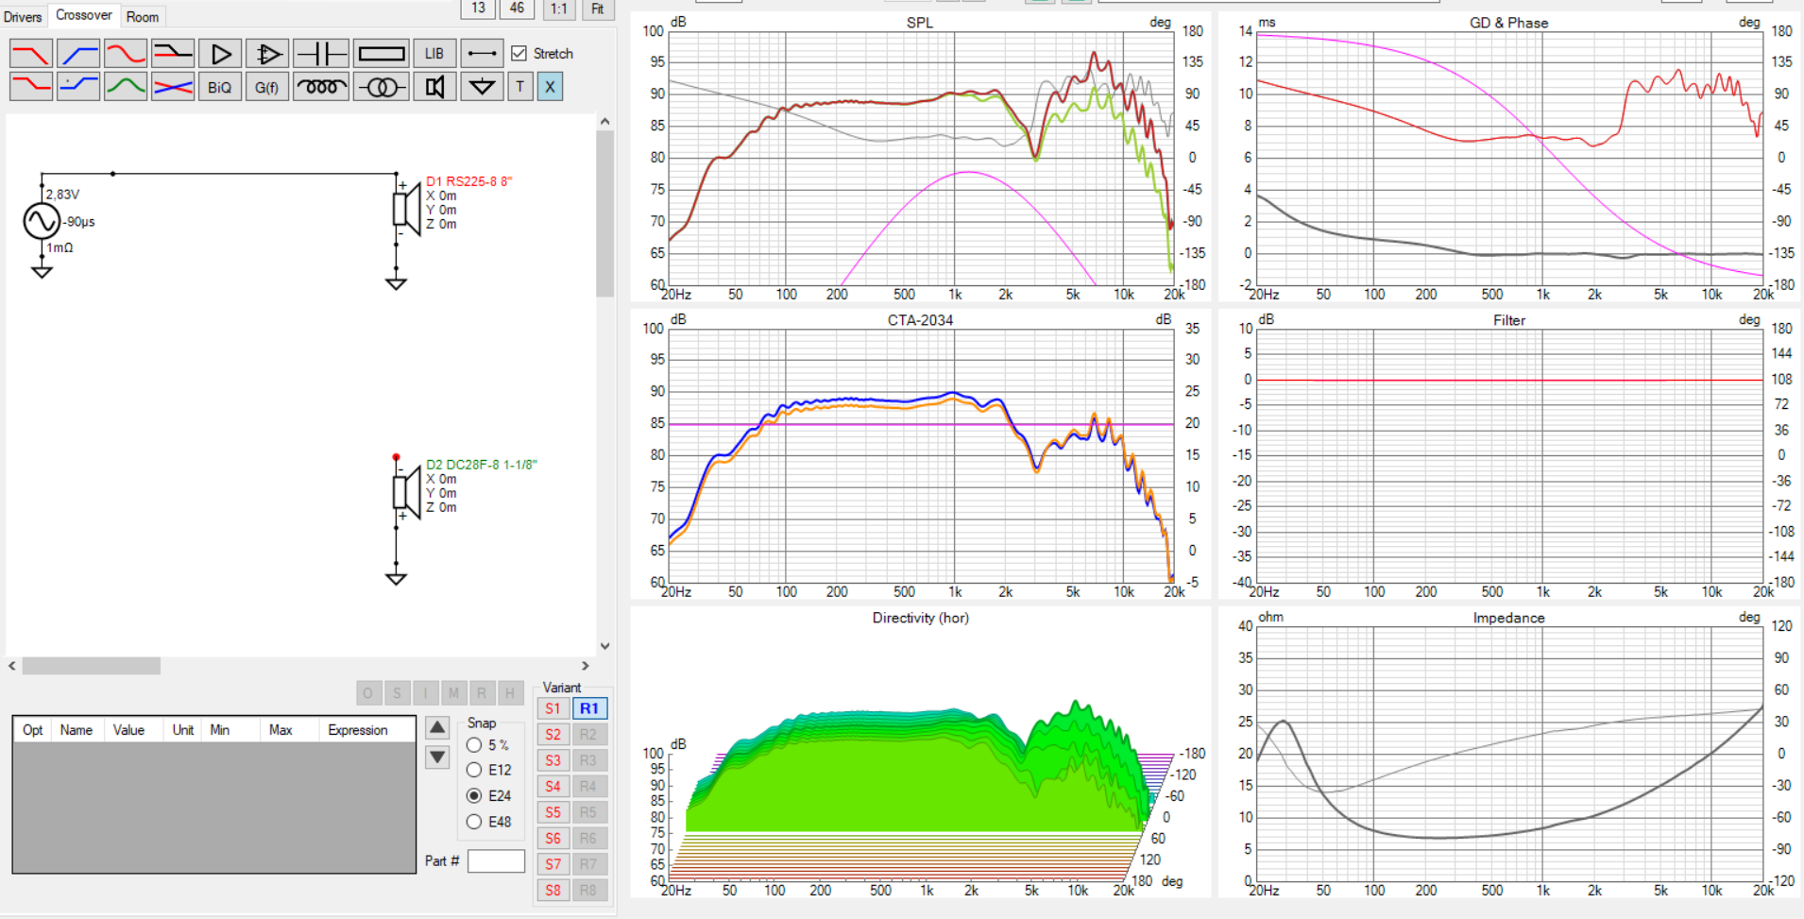This screenshot has width=1804, height=919.
Task: Click the schematic scroll right arrow
Action: [x=586, y=666]
